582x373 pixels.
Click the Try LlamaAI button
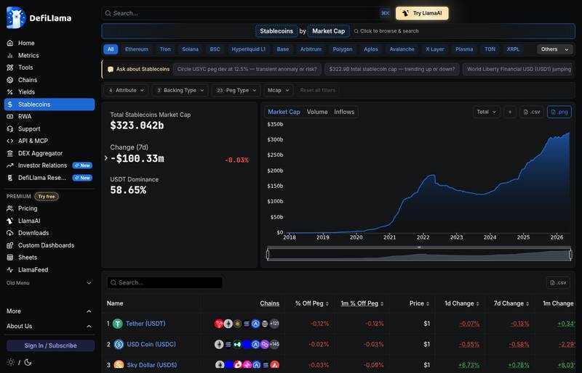422,13
